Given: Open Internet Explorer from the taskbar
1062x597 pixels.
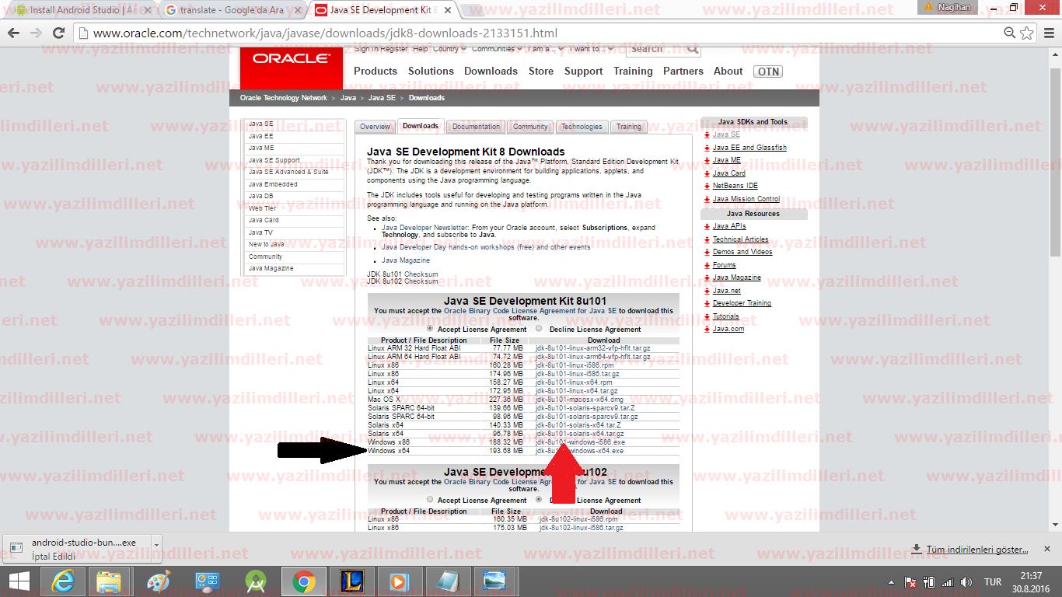Looking at the screenshot, I should (x=63, y=581).
